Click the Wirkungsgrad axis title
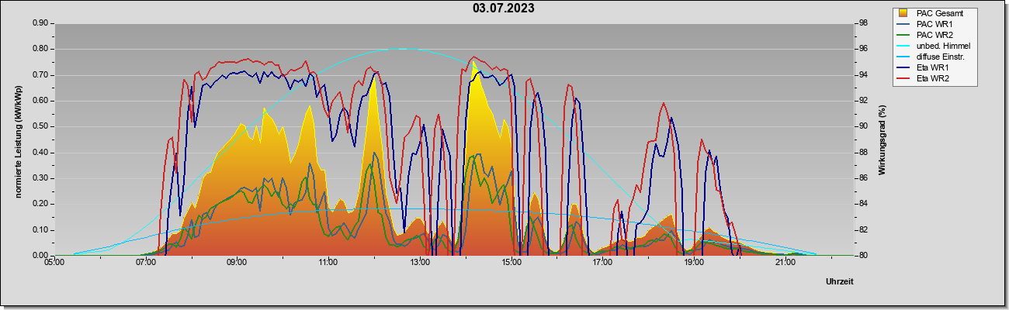This screenshot has height=310, width=1009. (882, 139)
